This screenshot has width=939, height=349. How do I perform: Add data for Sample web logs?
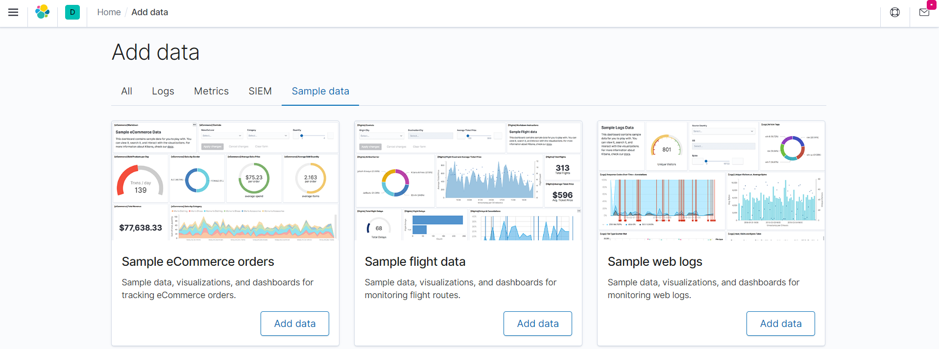(x=781, y=324)
